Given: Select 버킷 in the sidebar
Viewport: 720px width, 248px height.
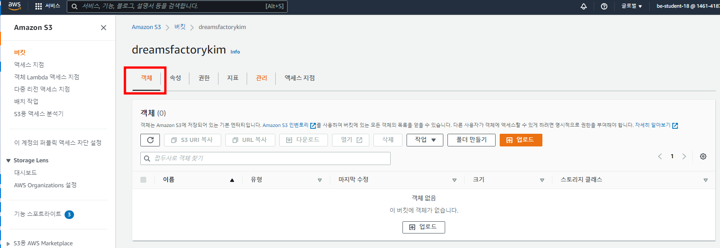Looking at the screenshot, I should tap(20, 53).
